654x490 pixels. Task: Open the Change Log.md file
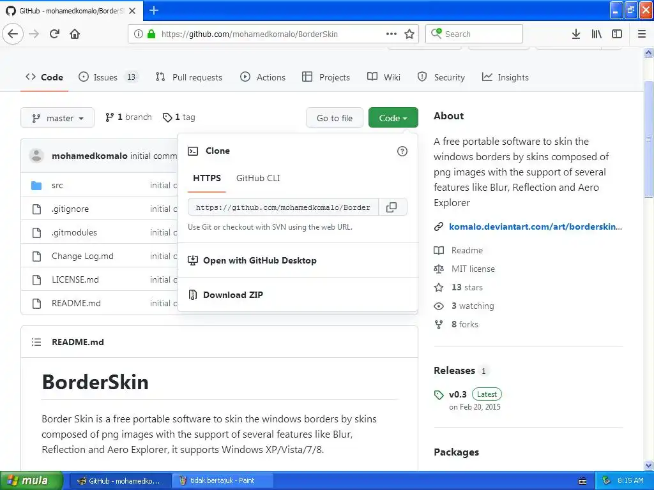tap(82, 256)
